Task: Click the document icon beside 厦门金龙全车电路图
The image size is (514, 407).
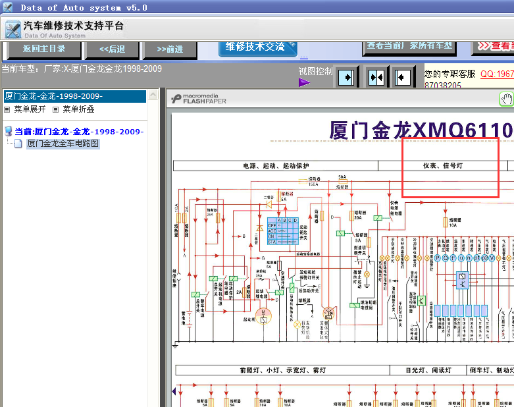Action: coord(18,144)
